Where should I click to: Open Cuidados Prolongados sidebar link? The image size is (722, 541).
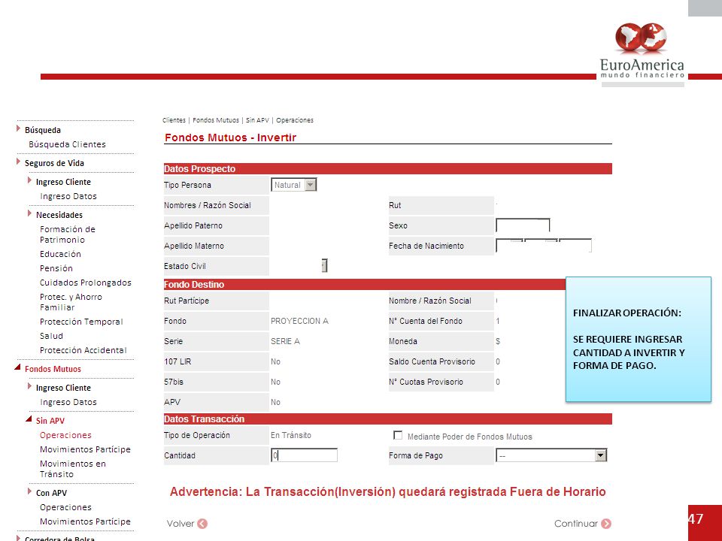click(86, 283)
